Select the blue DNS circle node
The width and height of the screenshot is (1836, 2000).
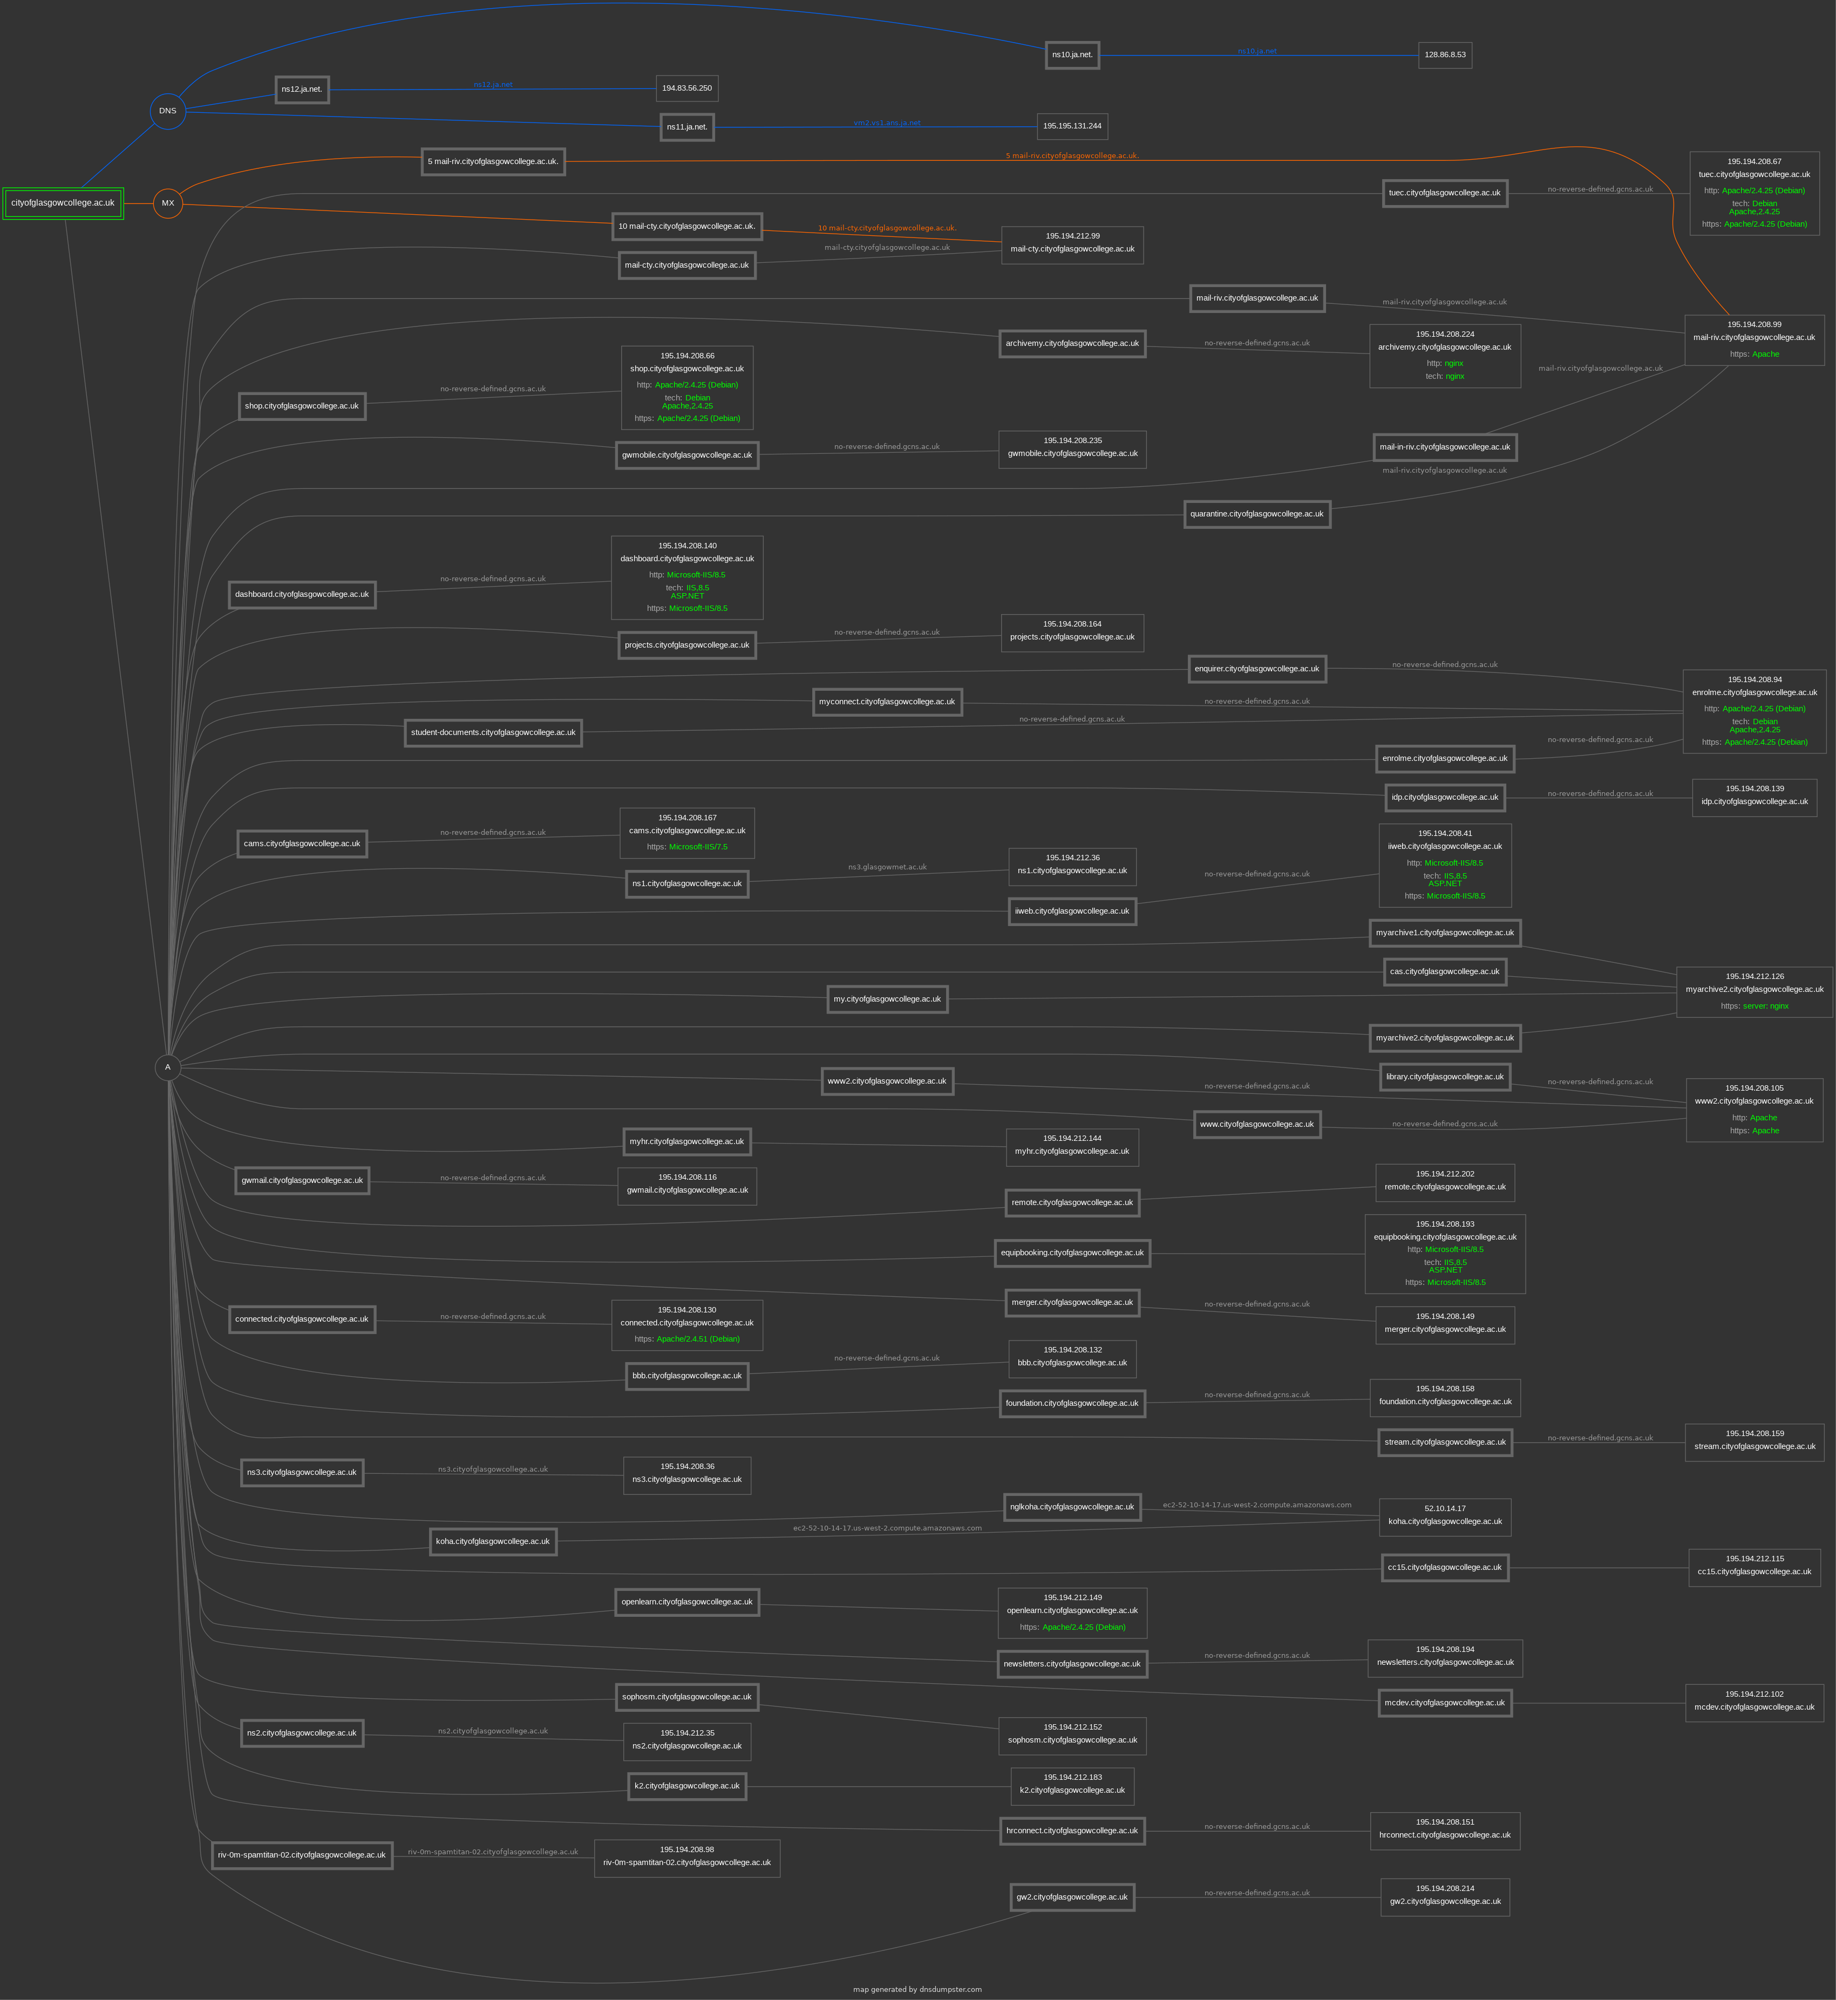tap(168, 111)
